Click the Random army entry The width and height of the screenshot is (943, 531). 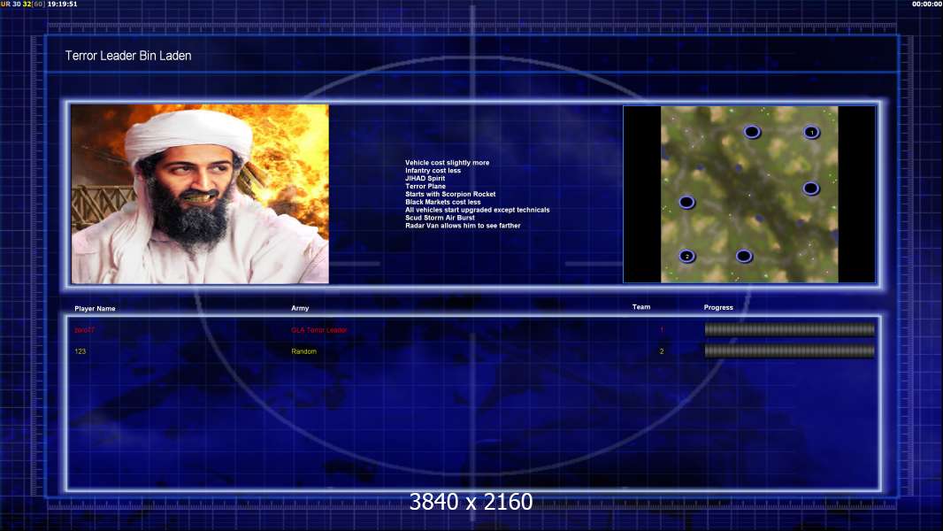tap(303, 351)
